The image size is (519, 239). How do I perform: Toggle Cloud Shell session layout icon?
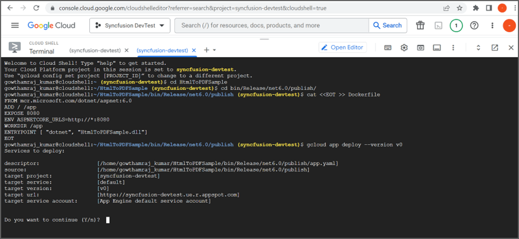click(437, 48)
